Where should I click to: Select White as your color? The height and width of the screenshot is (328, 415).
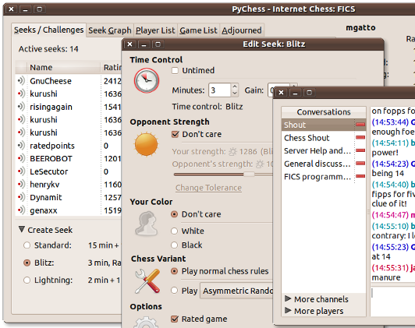pos(174,231)
